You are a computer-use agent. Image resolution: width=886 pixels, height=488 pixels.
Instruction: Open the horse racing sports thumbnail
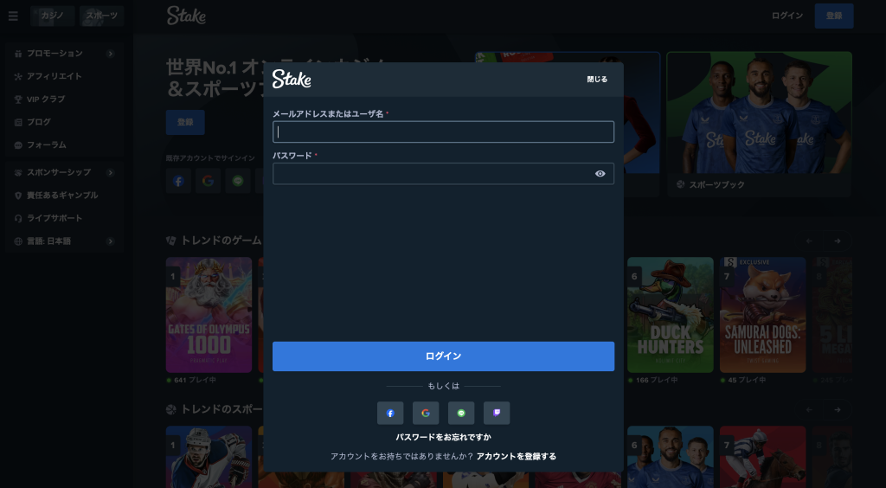click(x=763, y=457)
